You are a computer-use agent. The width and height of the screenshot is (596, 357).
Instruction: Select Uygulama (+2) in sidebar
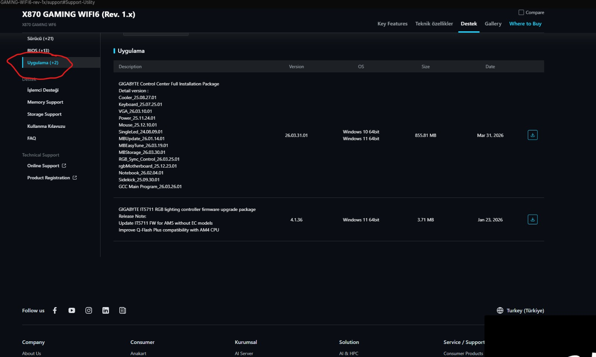pyautogui.click(x=43, y=63)
